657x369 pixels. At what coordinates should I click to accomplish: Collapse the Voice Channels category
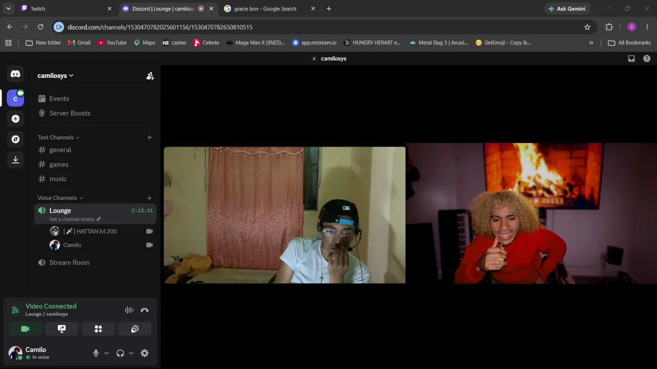pyautogui.click(x=60, y=198)
